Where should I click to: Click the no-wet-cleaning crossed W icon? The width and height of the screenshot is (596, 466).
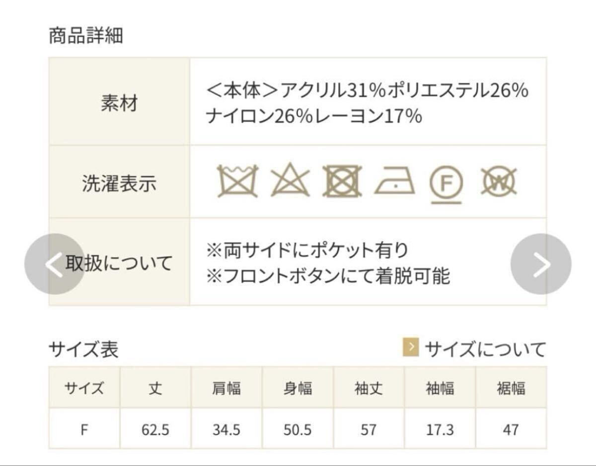499,182
